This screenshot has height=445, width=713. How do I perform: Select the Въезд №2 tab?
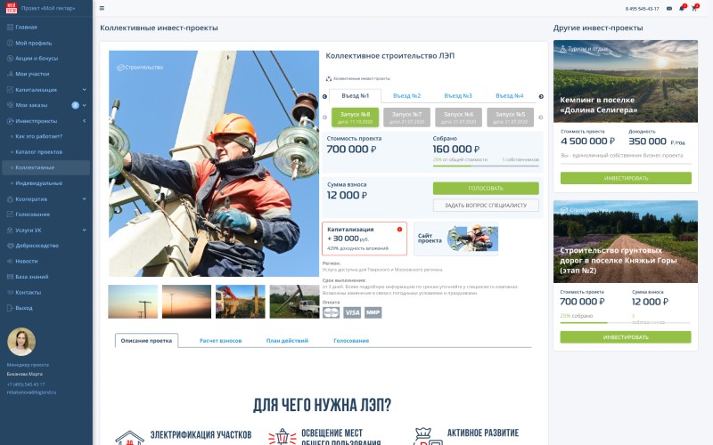[x=406, y=96]
